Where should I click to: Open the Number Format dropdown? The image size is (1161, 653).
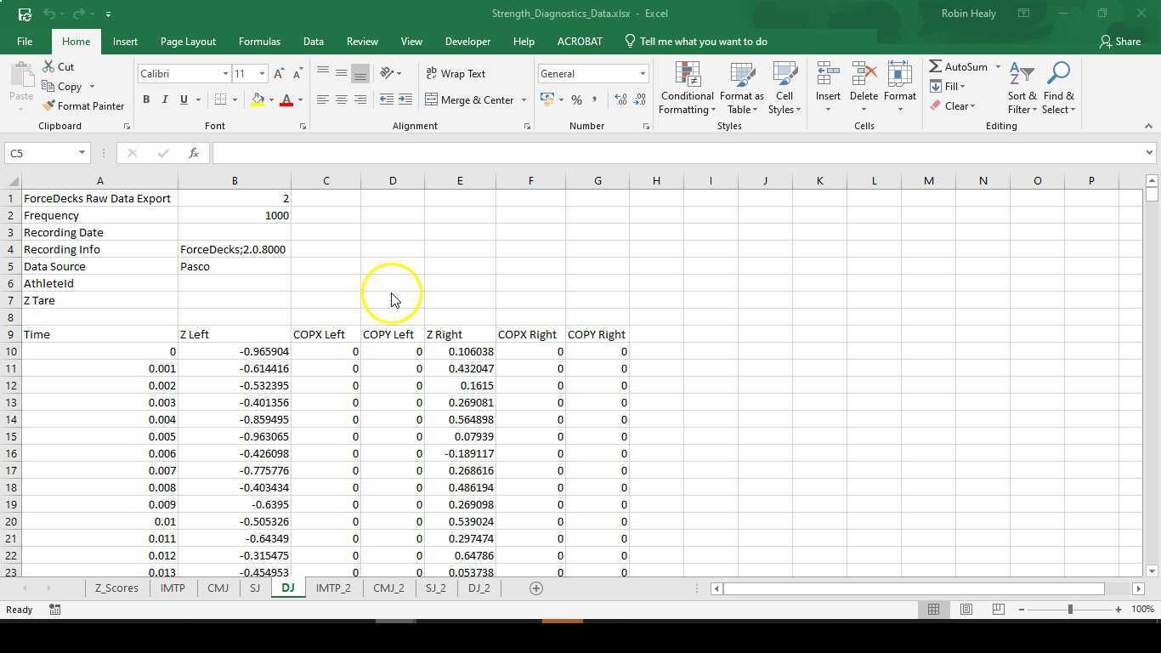[x=642, y=73]
